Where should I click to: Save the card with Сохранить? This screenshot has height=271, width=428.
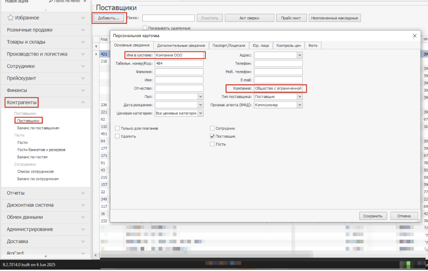(x=373, y=216)
